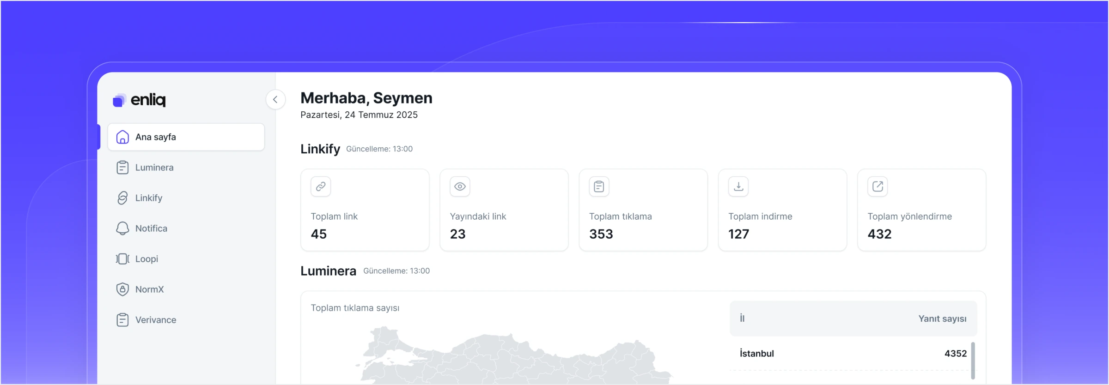
Task: Click the Toplam yönlendirme label
Action: click(x=910, y=217)
